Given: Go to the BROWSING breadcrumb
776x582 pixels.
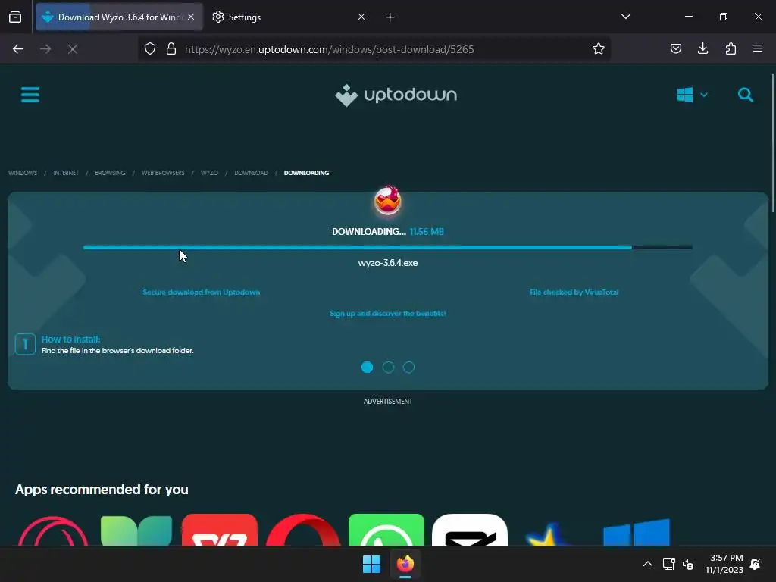Looking at the screenshot, I should click(110, 173).
